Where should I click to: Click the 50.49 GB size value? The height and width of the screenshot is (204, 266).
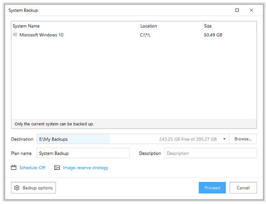click(213, 35)
